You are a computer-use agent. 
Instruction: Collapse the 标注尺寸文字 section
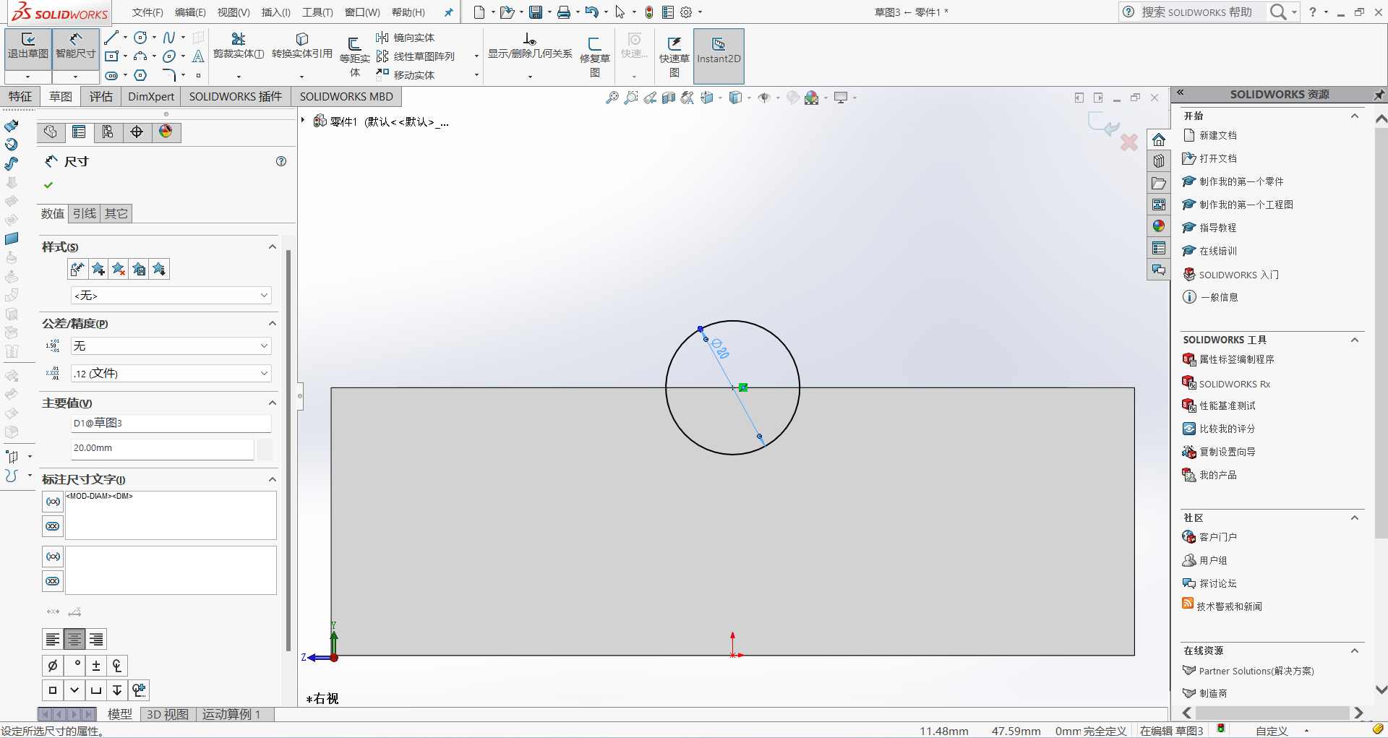[272, 479]
